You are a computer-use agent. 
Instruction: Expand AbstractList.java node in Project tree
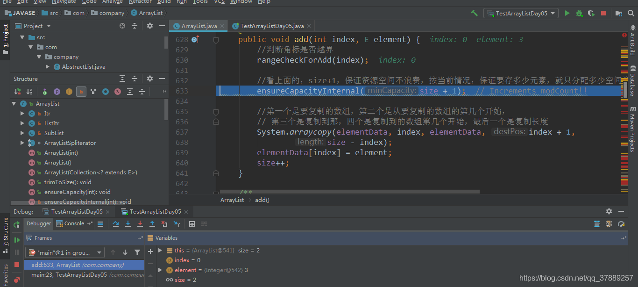click(x=48, y=67)
